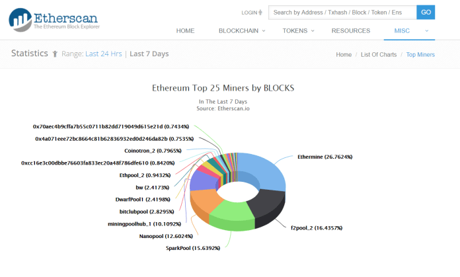Click the LOGIN user icon link
Viewport: 460px width, 277px height.
pos(252,13)
